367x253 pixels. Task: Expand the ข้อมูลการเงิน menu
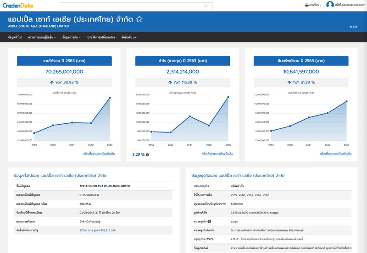tap(71, 37)
